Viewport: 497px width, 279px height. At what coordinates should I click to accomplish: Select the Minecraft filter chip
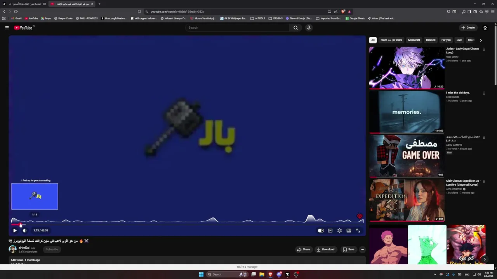coord(414,40)
